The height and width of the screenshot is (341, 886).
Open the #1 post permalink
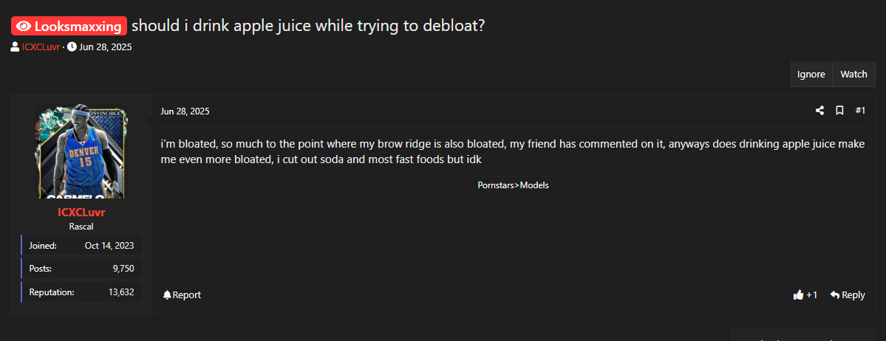coord(860,111)
